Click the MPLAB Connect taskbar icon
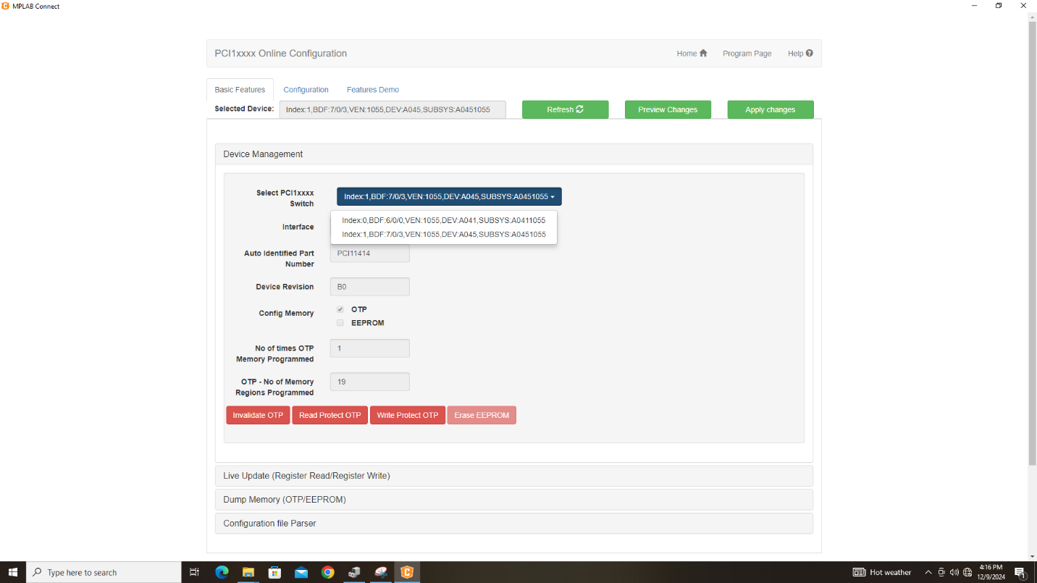This screenshot has height=583, width=1037. (x=407, y=572)
